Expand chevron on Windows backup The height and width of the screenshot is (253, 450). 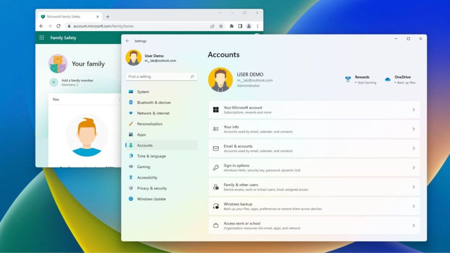[x=414, y=206]
